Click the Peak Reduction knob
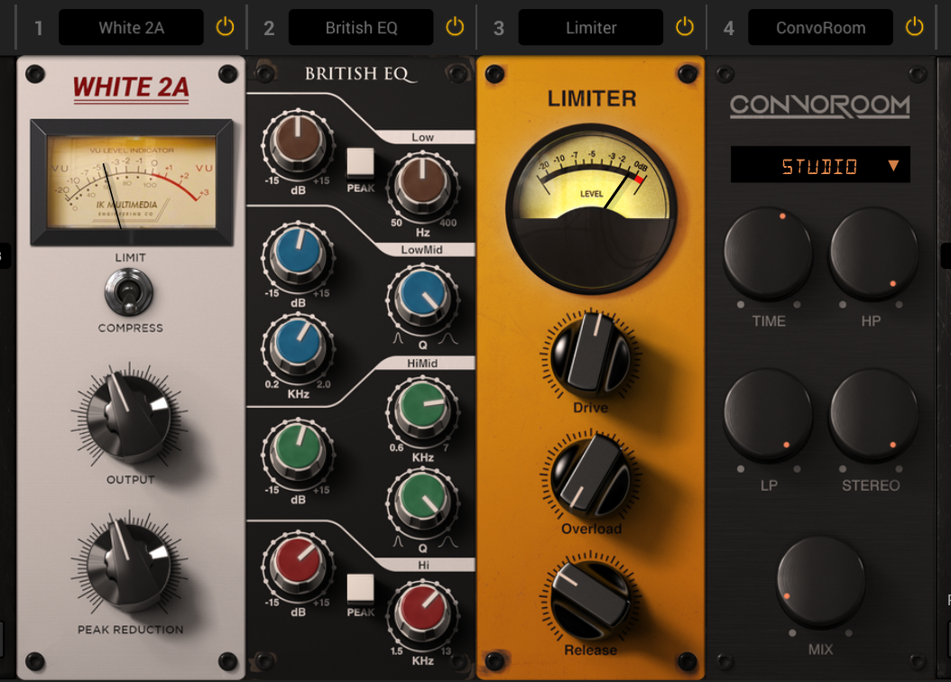Viewport: 951px width, 682px height. pyautogui.click(x=129, y=565)
